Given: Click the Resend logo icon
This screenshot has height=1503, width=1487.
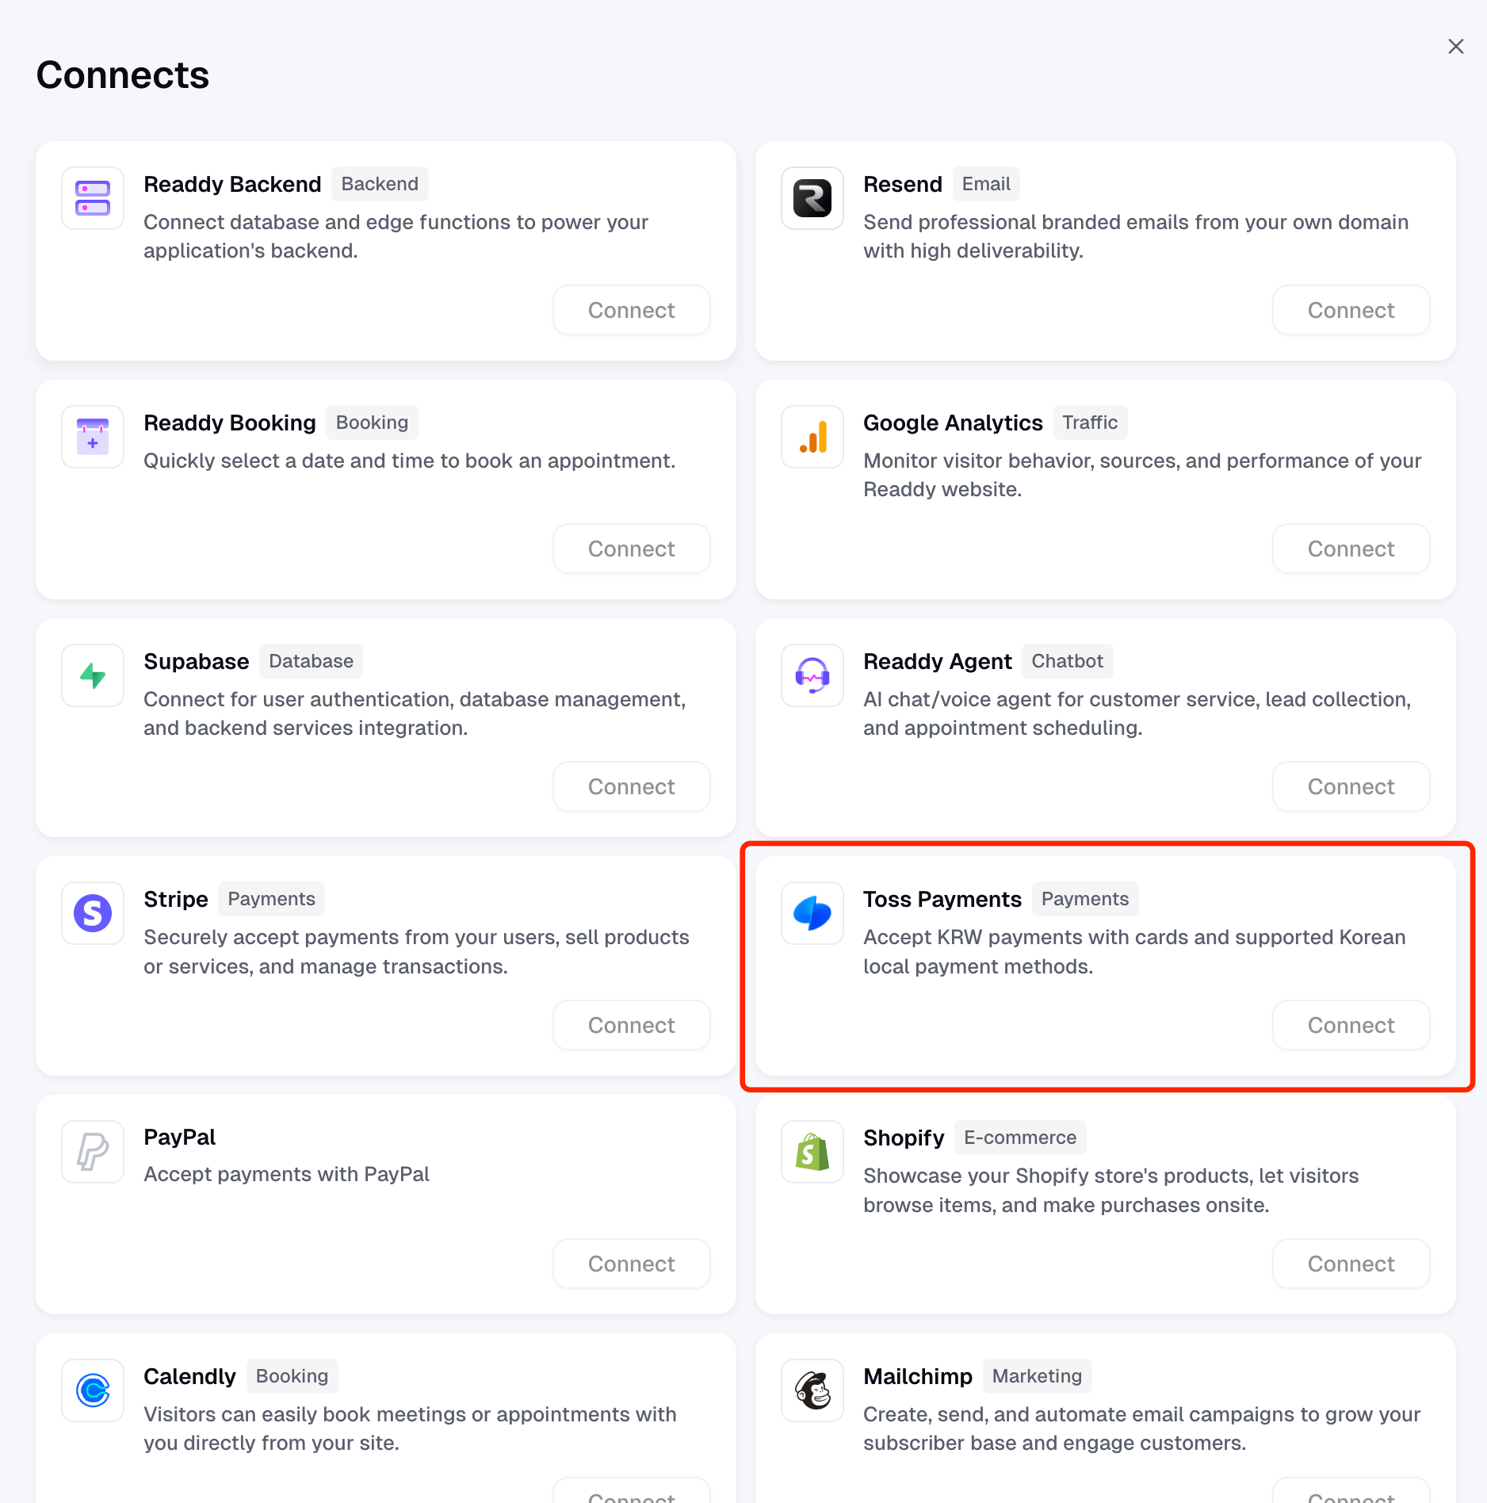Looking at the screenshot, I should [x=812, y=198].
